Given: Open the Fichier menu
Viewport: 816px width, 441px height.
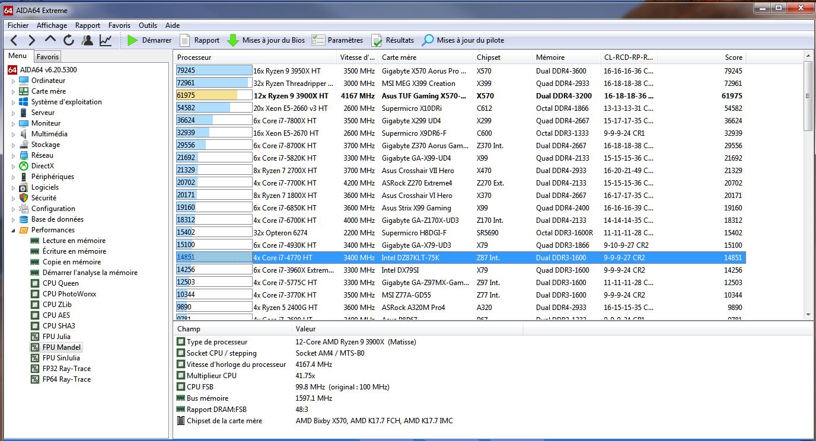Looking at the screenshot, I should click(18, 25).
